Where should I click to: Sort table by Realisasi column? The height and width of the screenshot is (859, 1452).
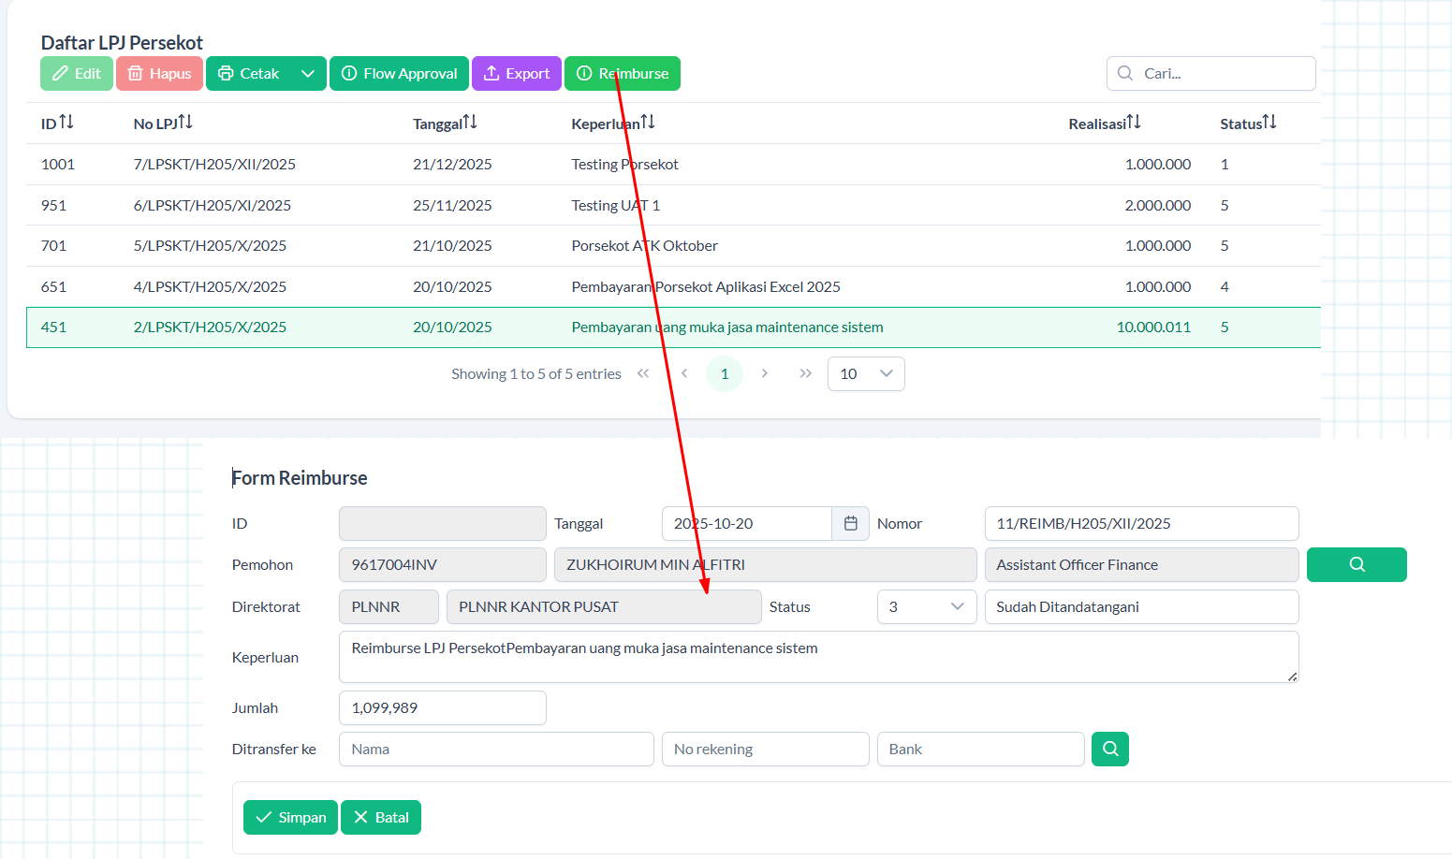(x=1133, y=123)
